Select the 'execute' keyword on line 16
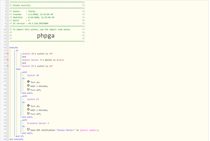 tap(13, 48)
